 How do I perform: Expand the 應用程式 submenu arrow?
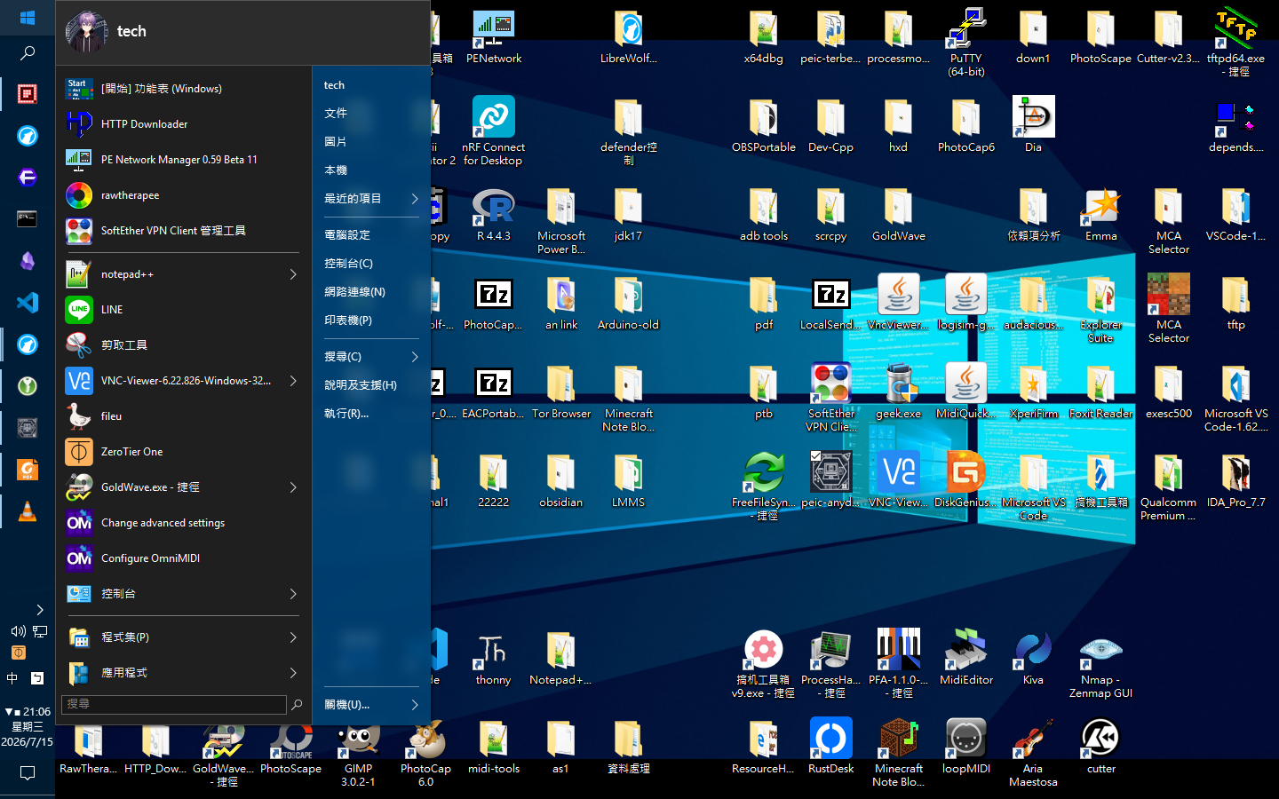pos(293,673)
